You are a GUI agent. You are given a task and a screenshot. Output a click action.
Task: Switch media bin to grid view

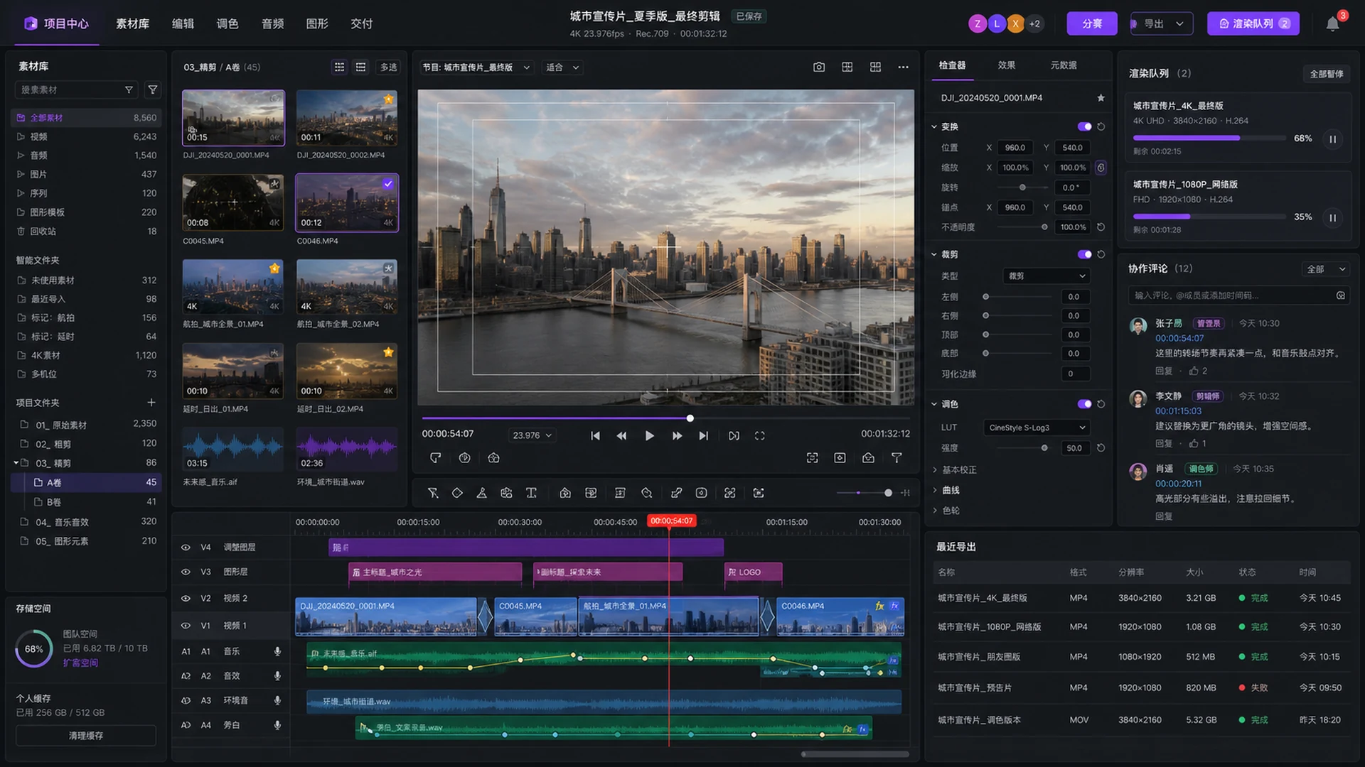(339, 67)
